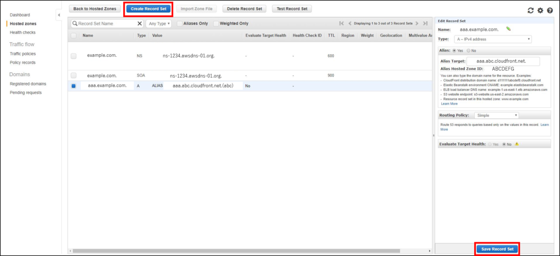Click the Geolocation column header
Viewport: 560px width, 256px height.
[390, 36]
